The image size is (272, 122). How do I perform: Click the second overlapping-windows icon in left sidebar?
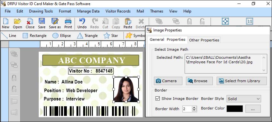14,65
